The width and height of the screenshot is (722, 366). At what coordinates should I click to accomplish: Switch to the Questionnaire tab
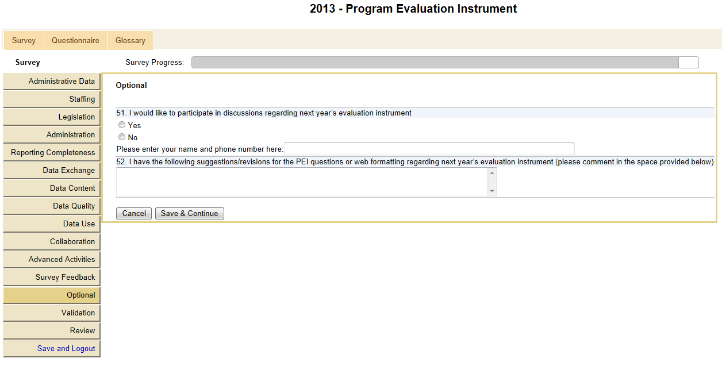pyautogui.click(x=75, y=41)
